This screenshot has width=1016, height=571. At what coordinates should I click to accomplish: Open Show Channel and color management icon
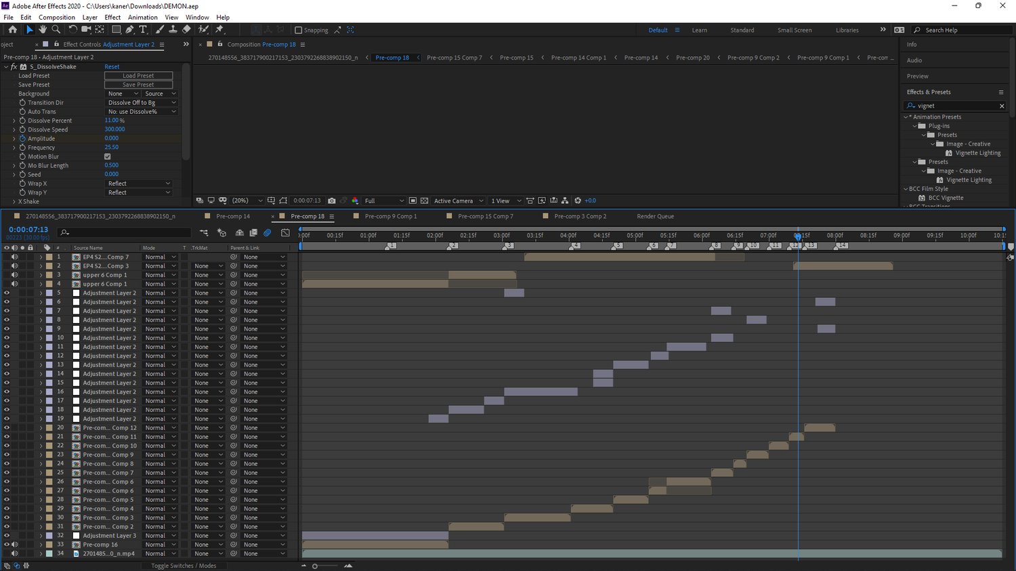click(x=355, y=200)
